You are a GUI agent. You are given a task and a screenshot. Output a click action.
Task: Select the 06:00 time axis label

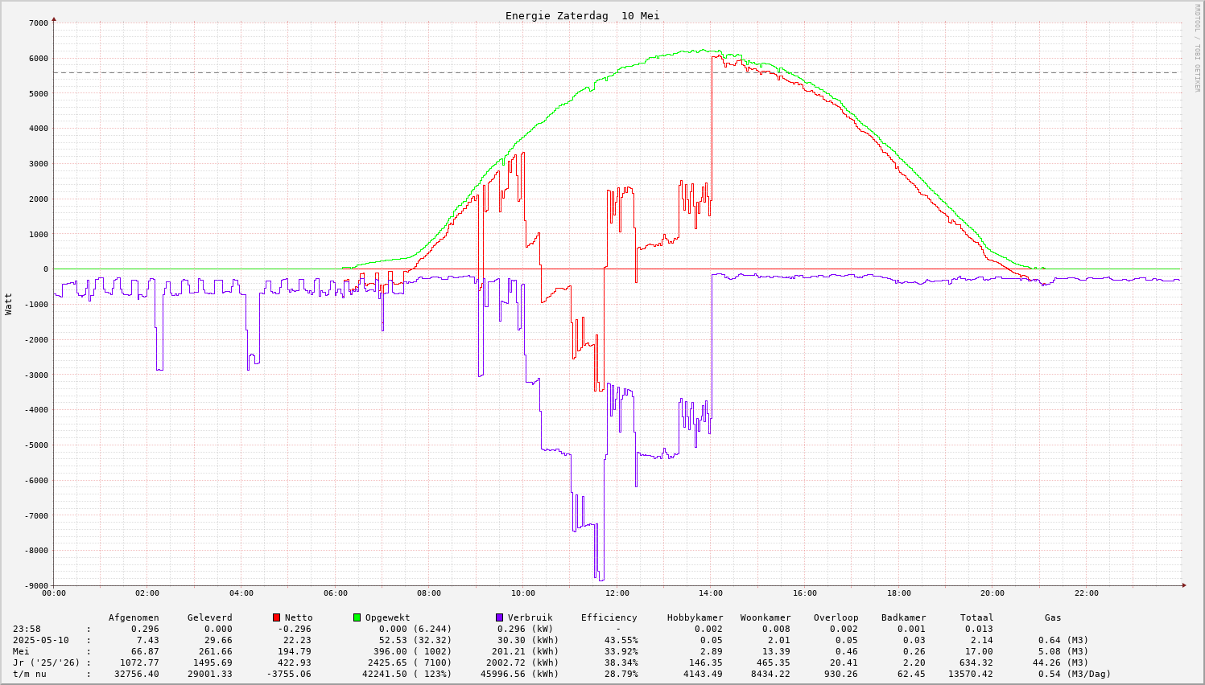336,593
